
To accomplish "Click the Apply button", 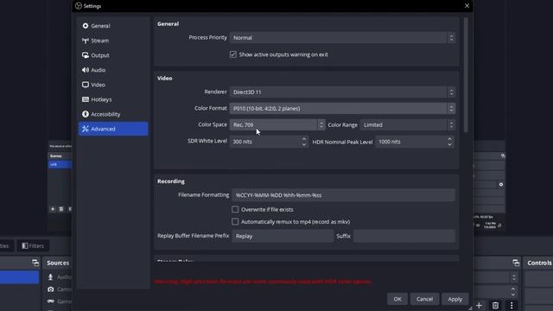I will click(455, 299).
